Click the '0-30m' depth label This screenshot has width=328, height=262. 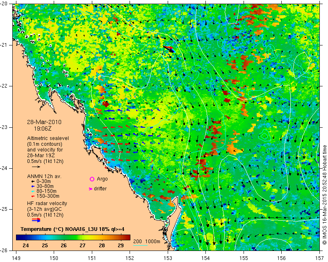tap(43, 182)
